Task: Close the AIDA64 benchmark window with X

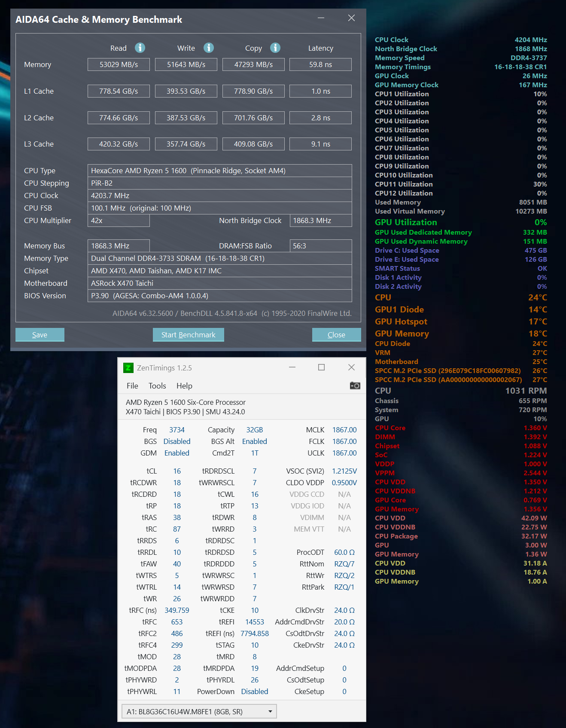Action: point(351,18)
